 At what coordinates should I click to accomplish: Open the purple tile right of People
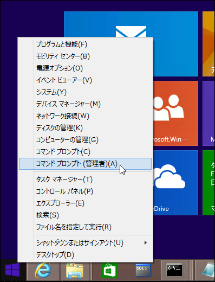pyautogui.click(x=209, y=113)
